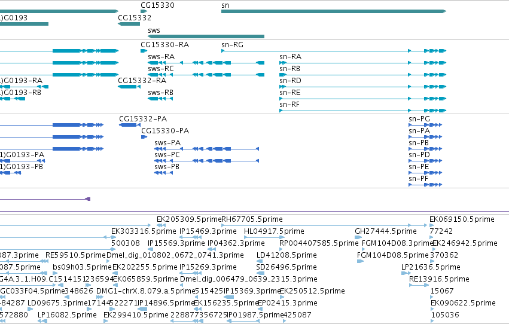Viewport: 509px width, 324px height.
Task: Select EST FGM104D08.5prime
Action: (x=360, y=261)
